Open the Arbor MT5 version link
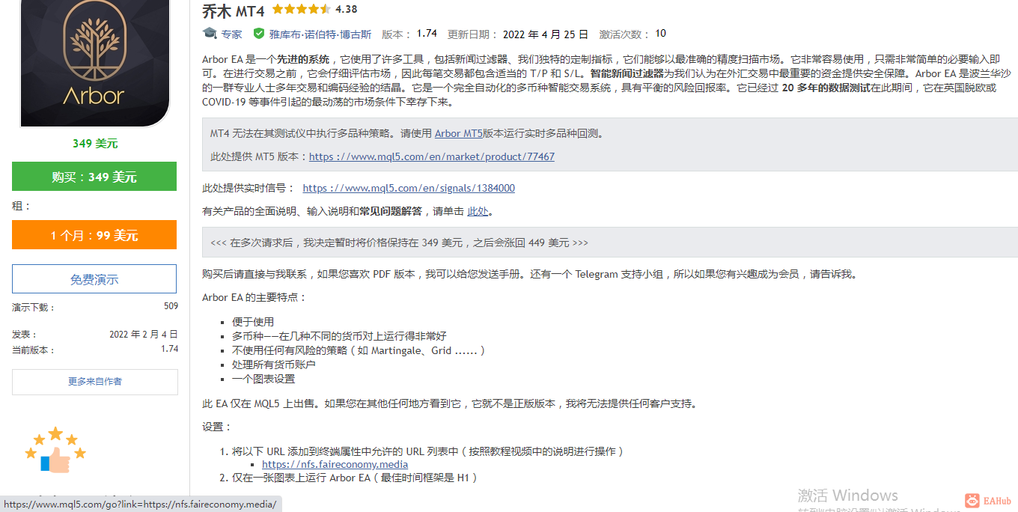The width and height of the screenshot is (1018, 512). [458, 134]
